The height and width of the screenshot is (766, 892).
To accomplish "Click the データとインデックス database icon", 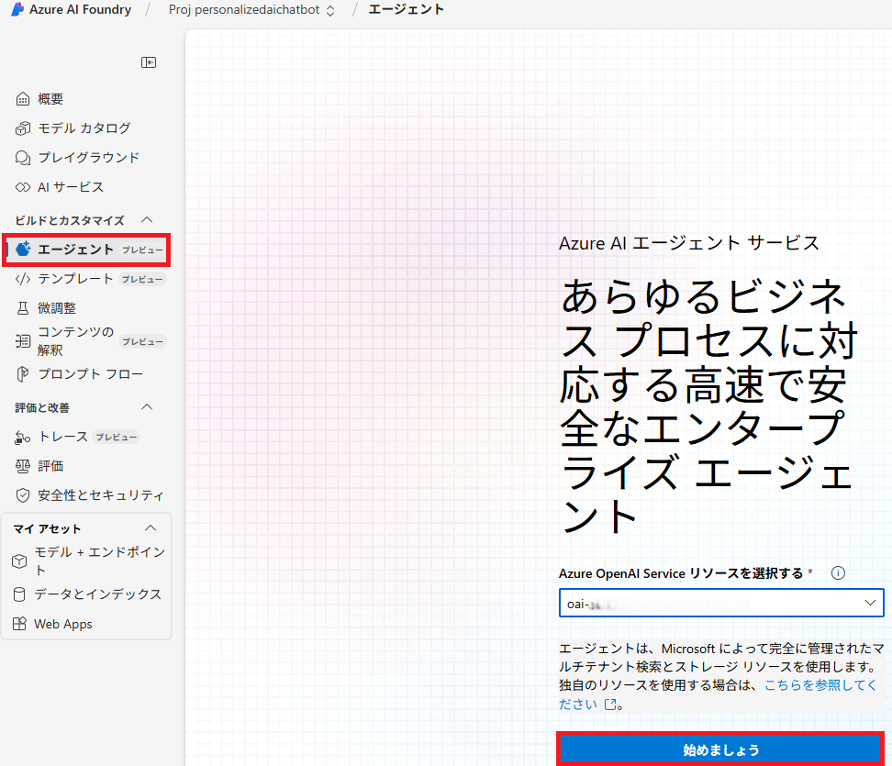I will (x=19, y=594).
